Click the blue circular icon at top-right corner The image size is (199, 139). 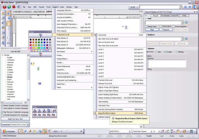(194, 7)
